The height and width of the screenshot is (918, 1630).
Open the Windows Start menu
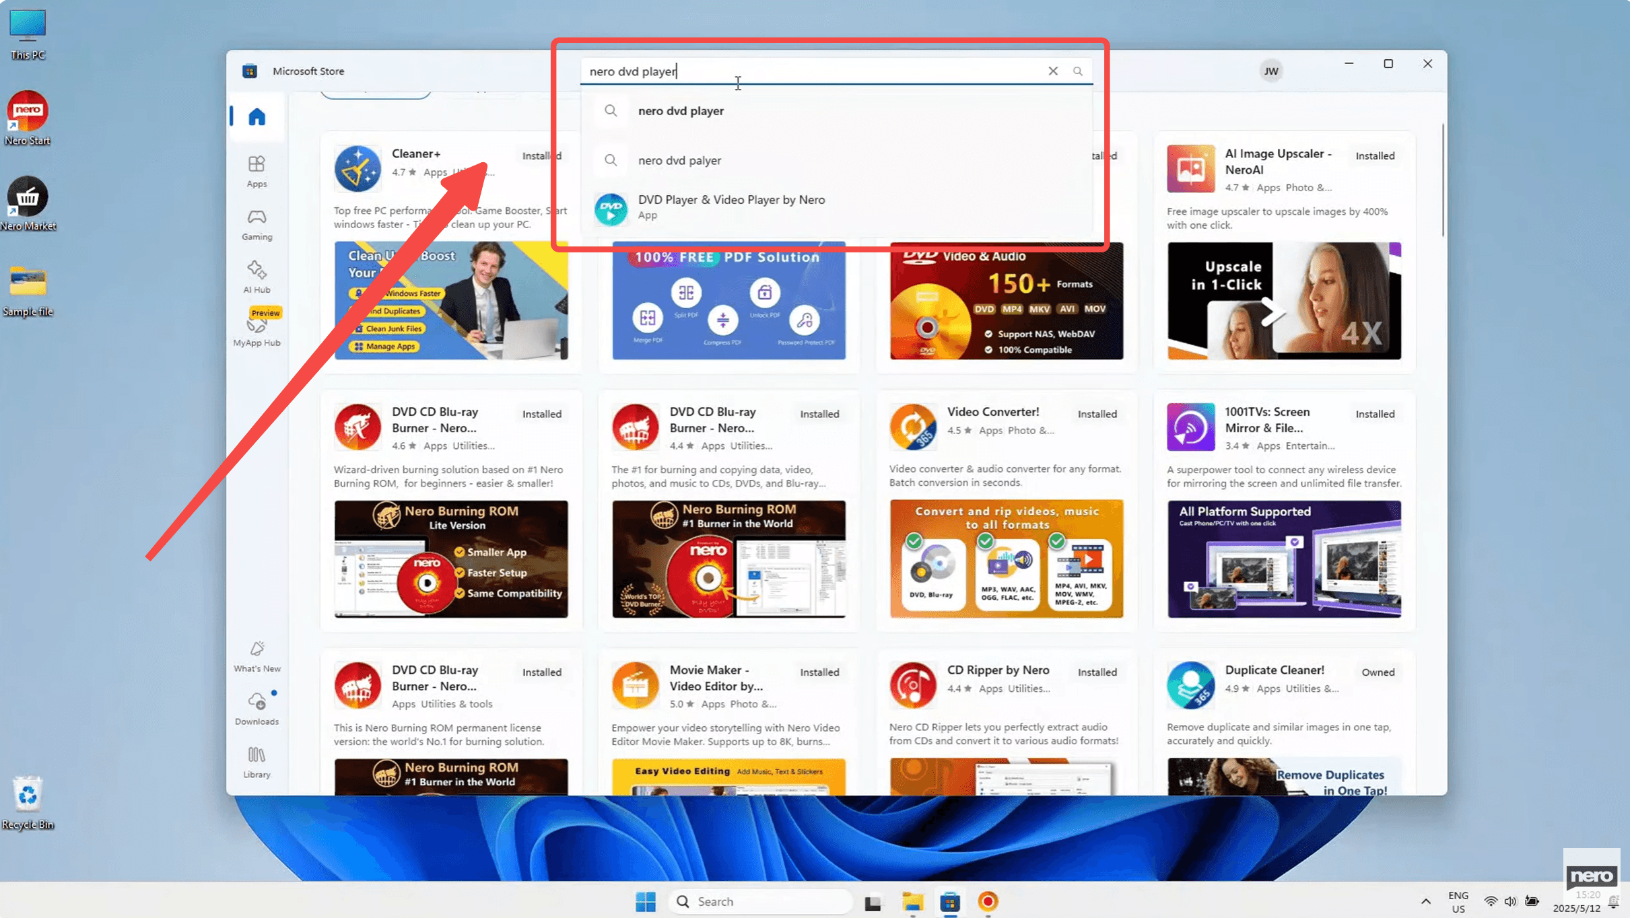coord(645,901)
